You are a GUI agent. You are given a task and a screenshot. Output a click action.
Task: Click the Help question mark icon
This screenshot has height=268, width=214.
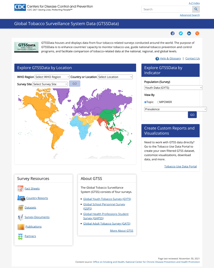click(157, 59)
